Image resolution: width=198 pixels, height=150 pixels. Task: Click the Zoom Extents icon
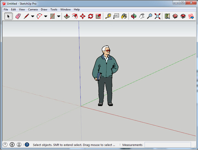157,16
